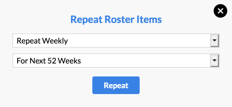Click the black circular X icon
The height and width of the screenshot is (107, 232).
click(x=220, y=11)
